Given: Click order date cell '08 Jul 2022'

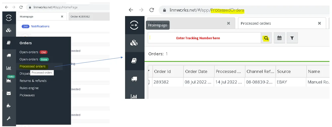Looking at the screenshot, I should pos(199,82).
